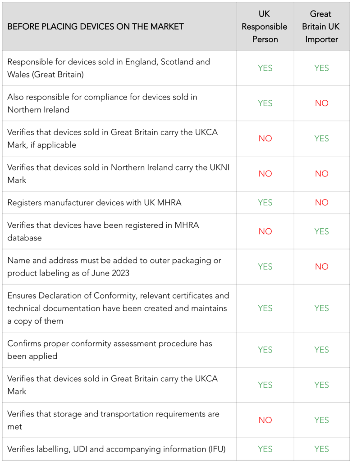Screen dimensions: 352x461
Task: Click the "Great Britain UK Importer" column header
Action: coord(321,27)
